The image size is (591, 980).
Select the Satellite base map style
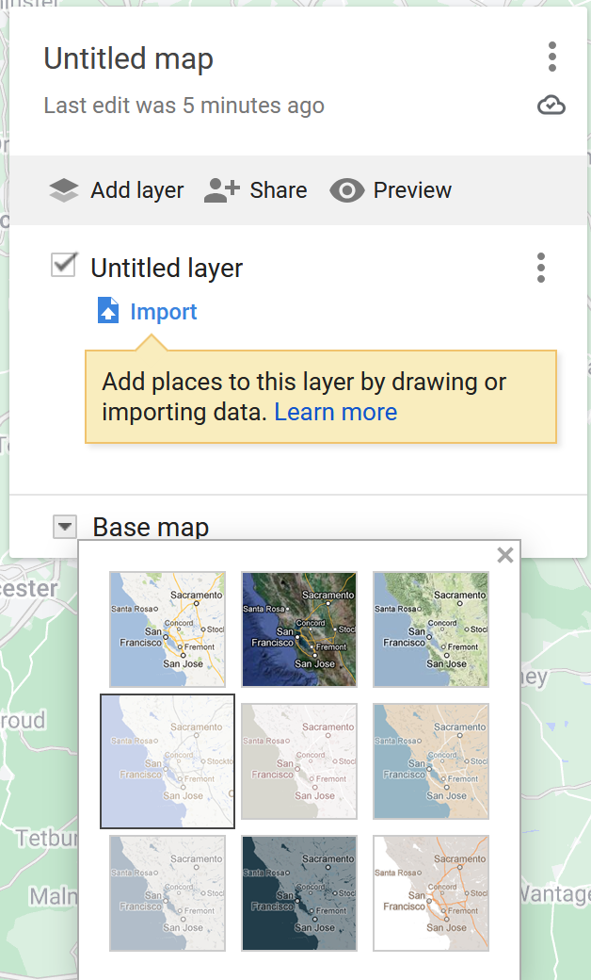(x=298, y=629)
